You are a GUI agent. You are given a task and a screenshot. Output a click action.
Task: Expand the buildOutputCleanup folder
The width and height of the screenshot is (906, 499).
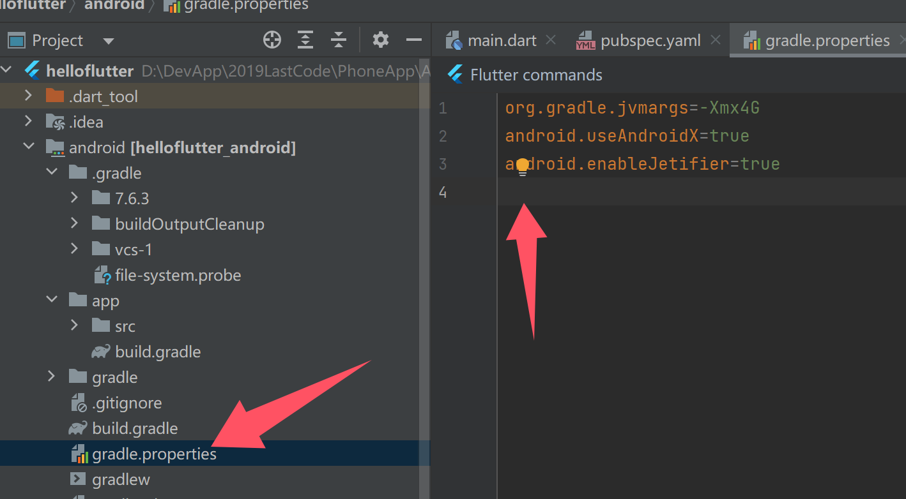tap(74, 223)
